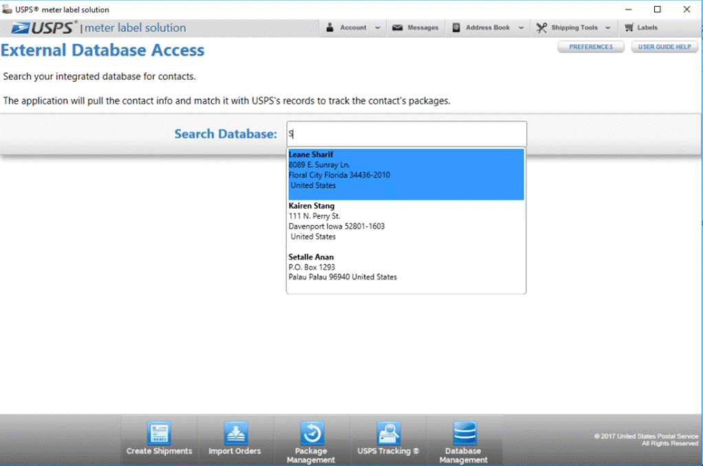Click address 8089 E. Sunray Ln.
The image size is (703, 466).
point(319,165)
